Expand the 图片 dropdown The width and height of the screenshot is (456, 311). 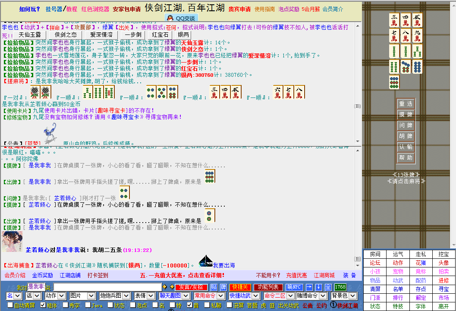tap(82, 296)
